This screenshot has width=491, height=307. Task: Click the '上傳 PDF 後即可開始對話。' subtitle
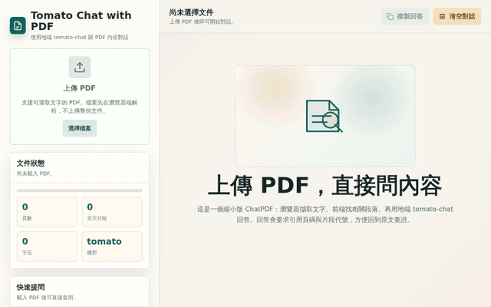pyautogui.click(x=201, y=21)
